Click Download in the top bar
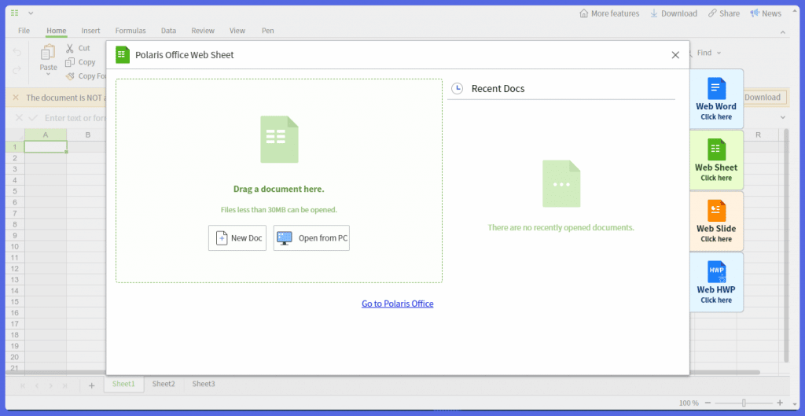 [674, 13]
